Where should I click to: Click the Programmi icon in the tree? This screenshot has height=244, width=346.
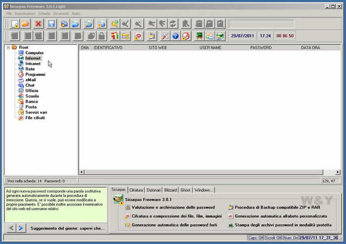click(21, 75)
